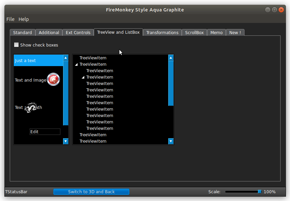Click the list box vertical scrollbar thumb

coord(66,93)
